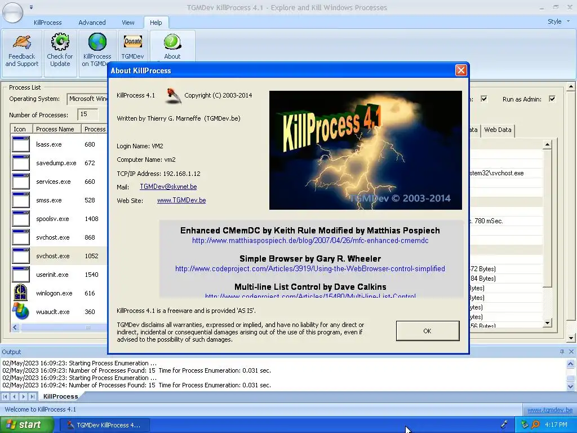The height and width of the screenshot is (433, 577).
Task: Open the Advanced ribbon tab
Action: (x=92, y=23)
